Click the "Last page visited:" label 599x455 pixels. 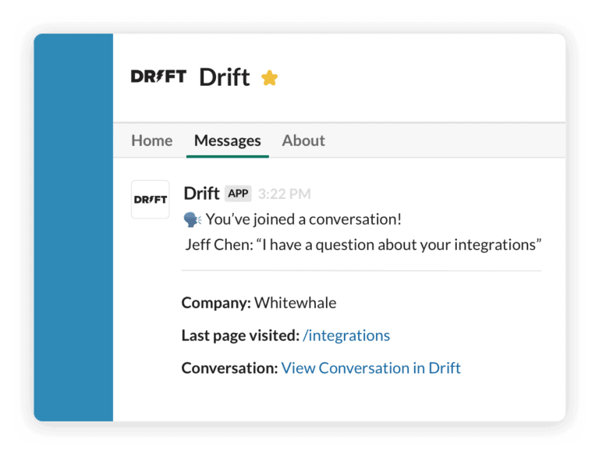[x=240, y=336]
